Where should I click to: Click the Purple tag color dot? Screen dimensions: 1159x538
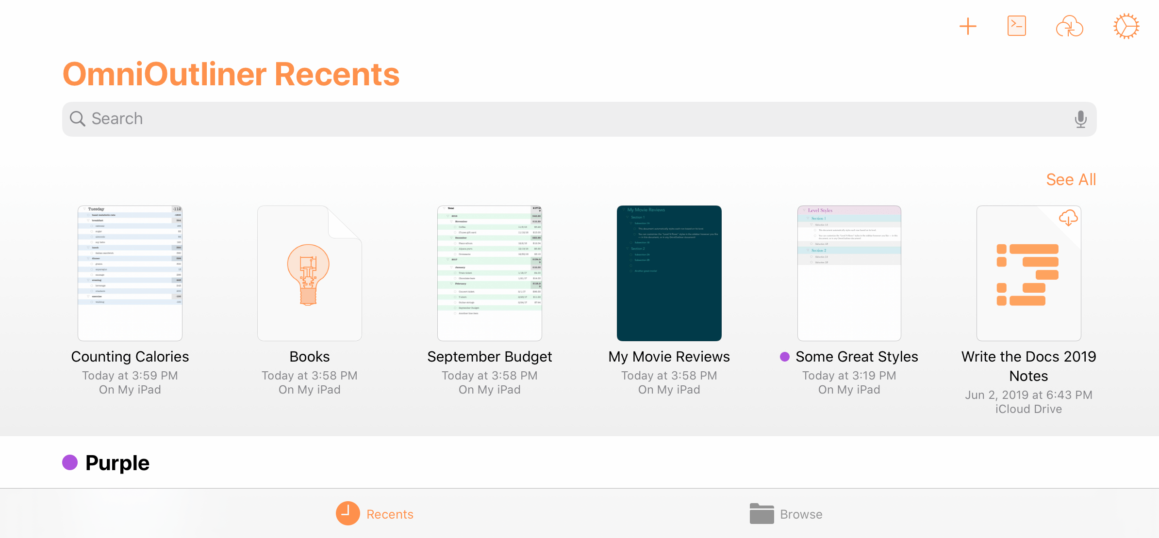[70, 462]
